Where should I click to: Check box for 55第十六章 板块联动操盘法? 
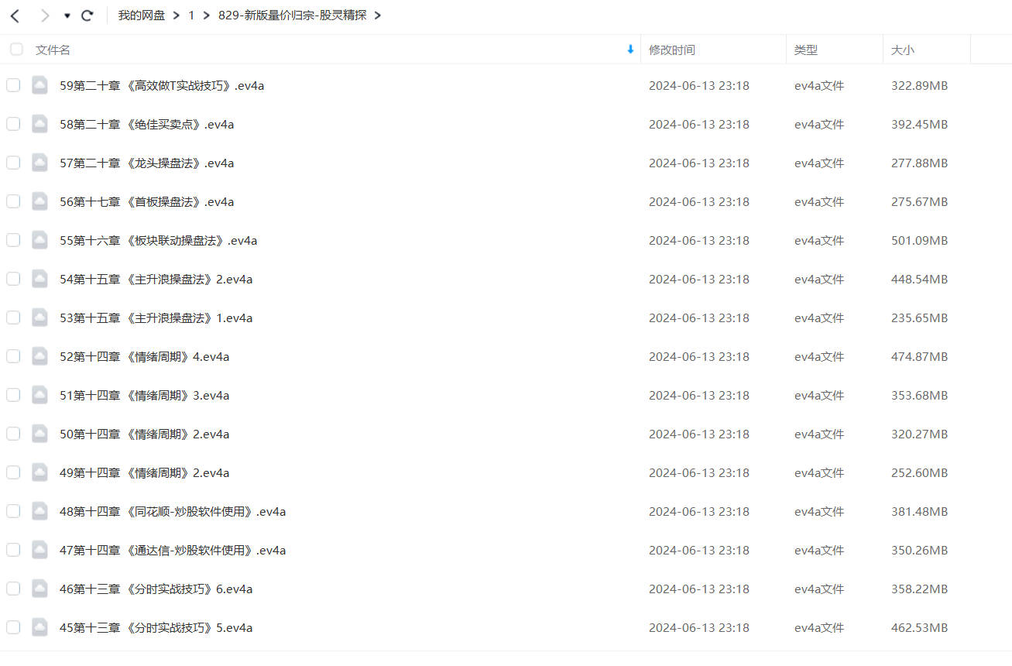click(x=13, y=240)
